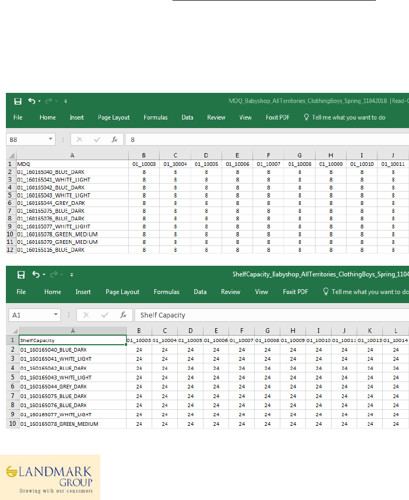
Task: Open the Undo dropdown arrow in the ShelfCapacity workbook
Action: point(44,275)
